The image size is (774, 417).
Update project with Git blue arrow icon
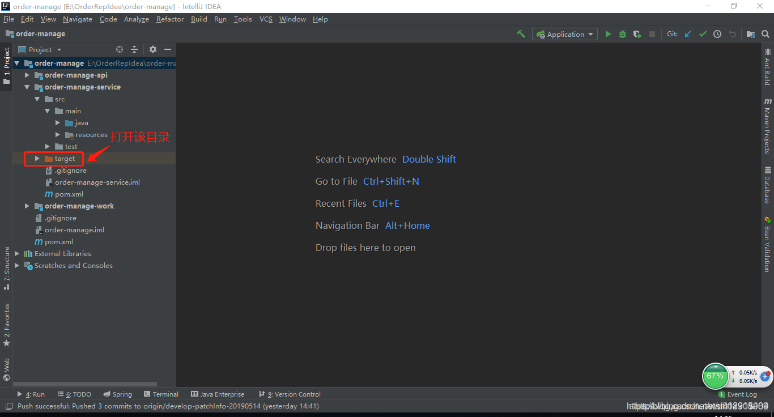pos(688,34)
